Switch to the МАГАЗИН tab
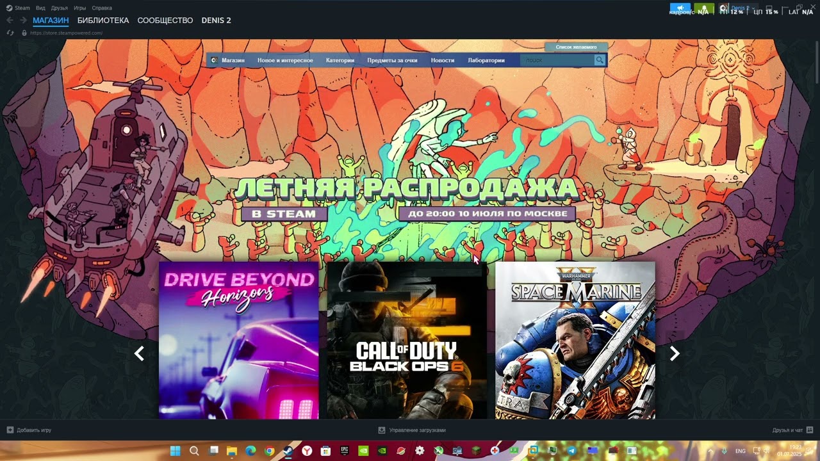Screen dimensions: 820x461 [51, 20]
